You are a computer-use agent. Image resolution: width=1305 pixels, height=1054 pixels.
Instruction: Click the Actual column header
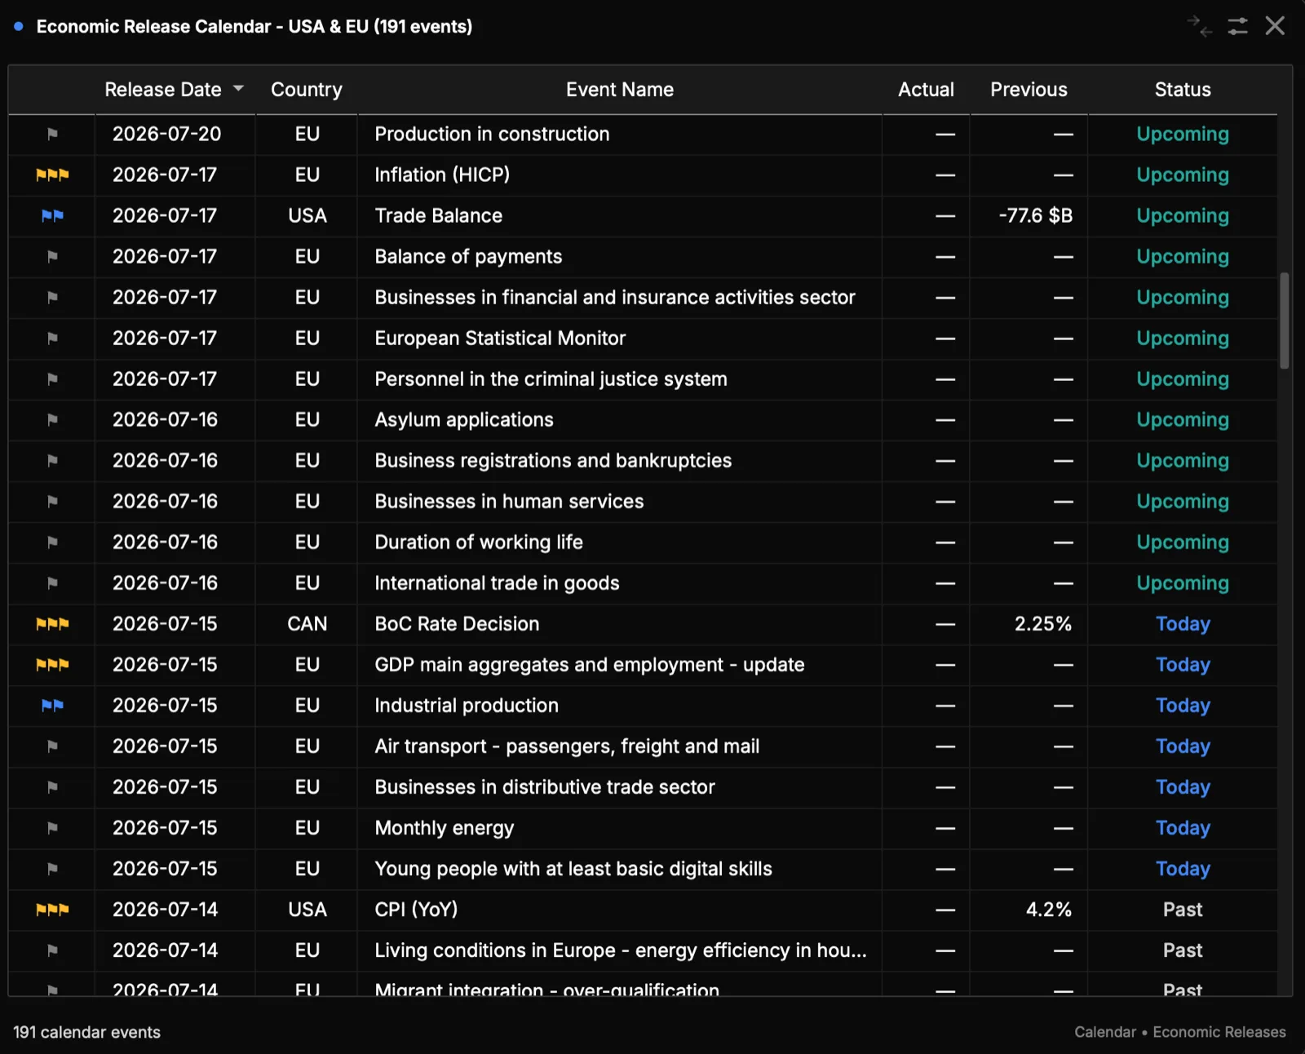tap(926, 90)
